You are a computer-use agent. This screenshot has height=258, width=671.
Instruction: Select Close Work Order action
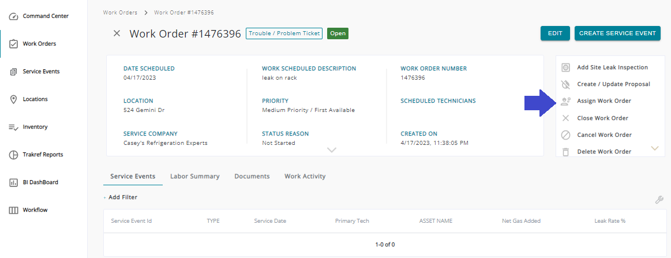[602, 118]
